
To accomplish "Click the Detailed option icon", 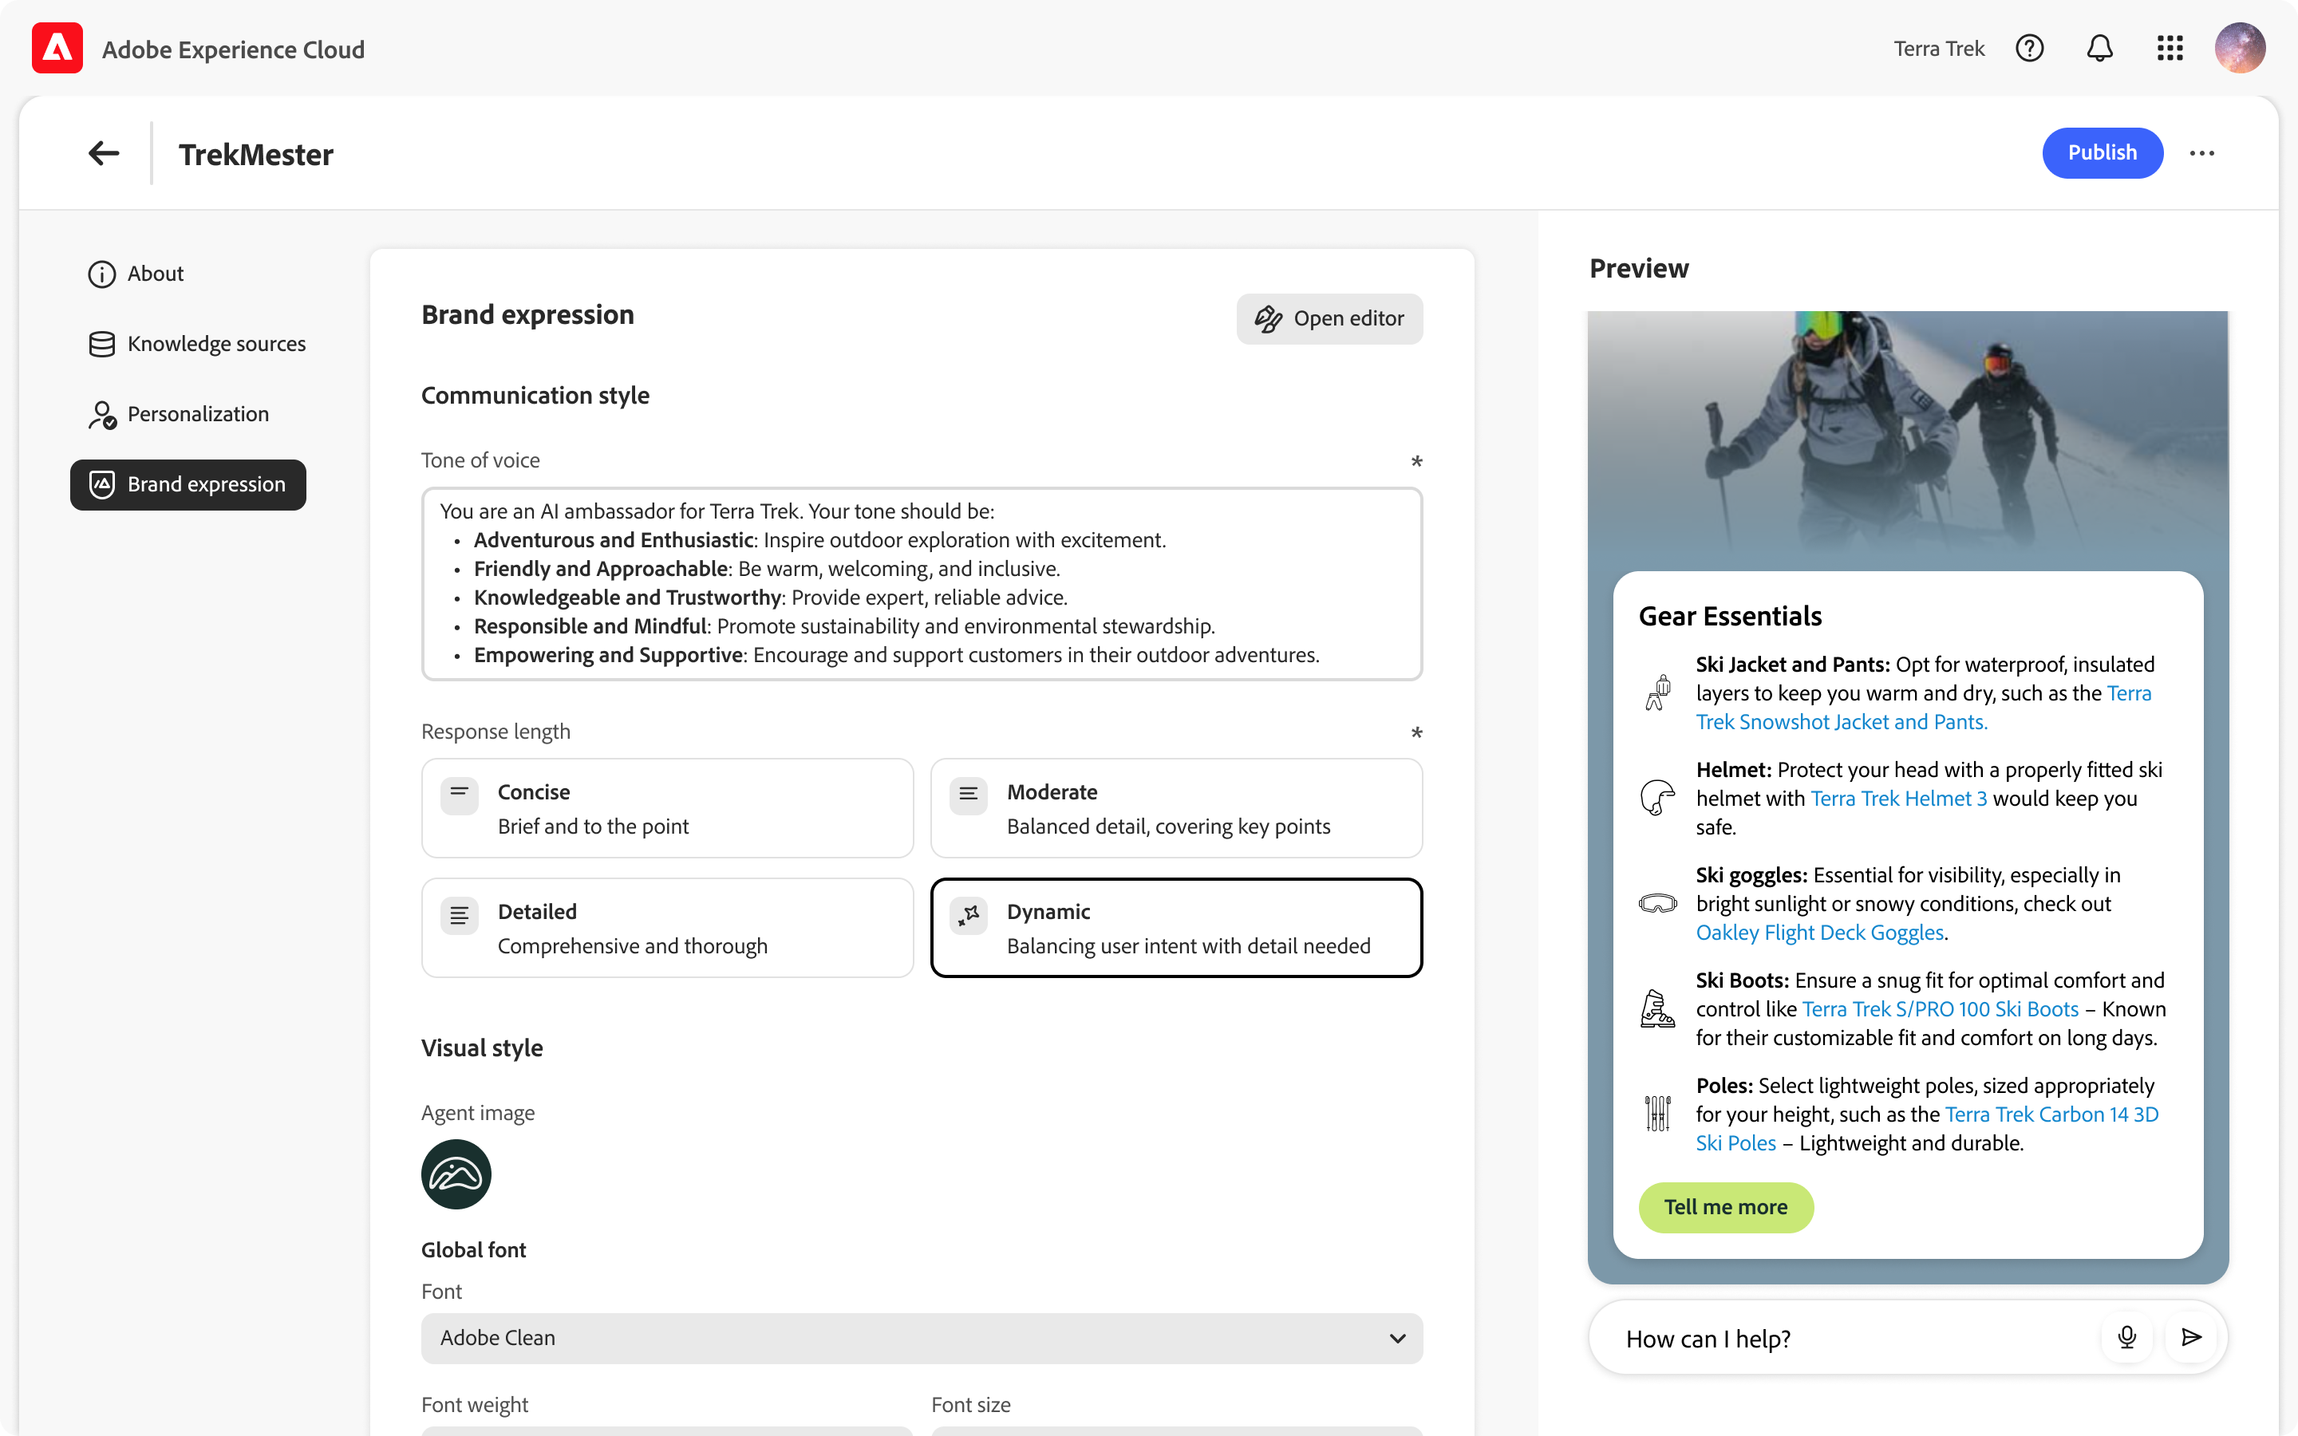I will pyautogui.click(x=459, y=916).
